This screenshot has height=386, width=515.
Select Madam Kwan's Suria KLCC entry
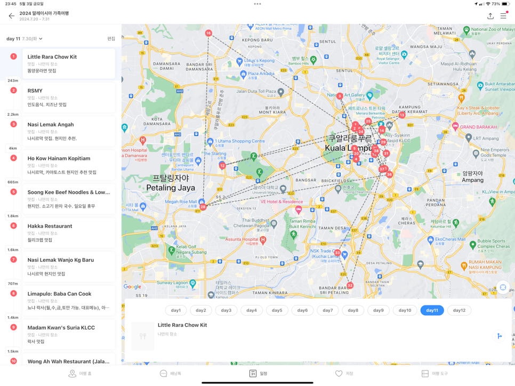(69, 334)
